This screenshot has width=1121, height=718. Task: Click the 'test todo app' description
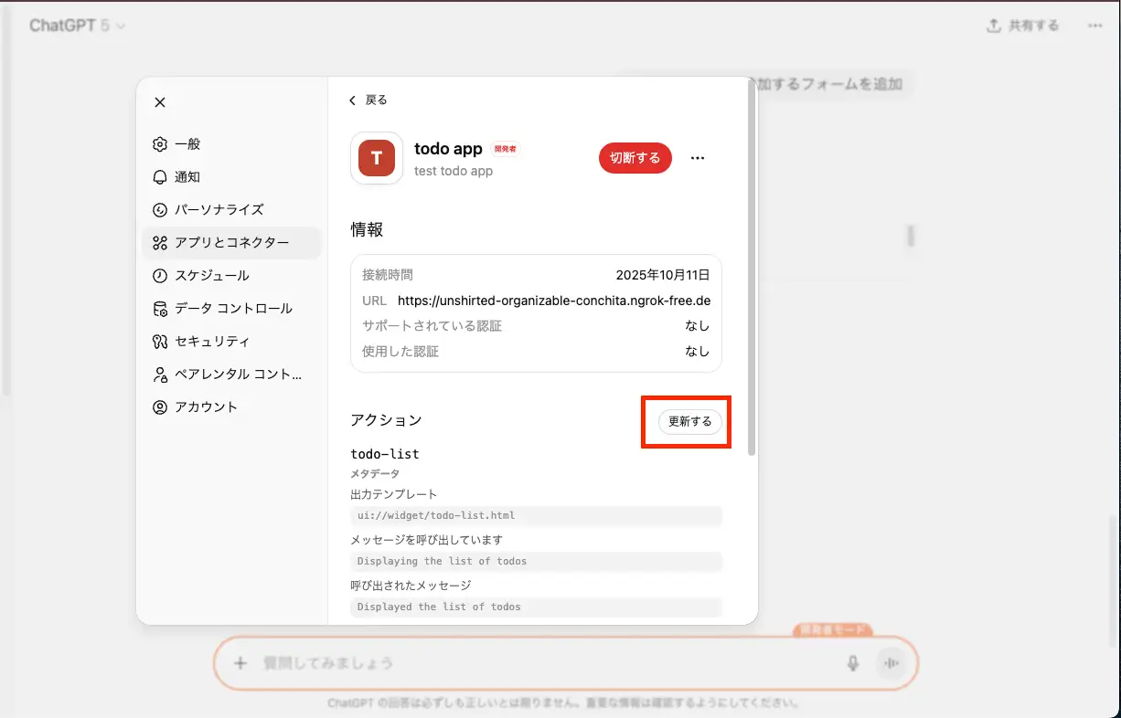pos(454,171)
